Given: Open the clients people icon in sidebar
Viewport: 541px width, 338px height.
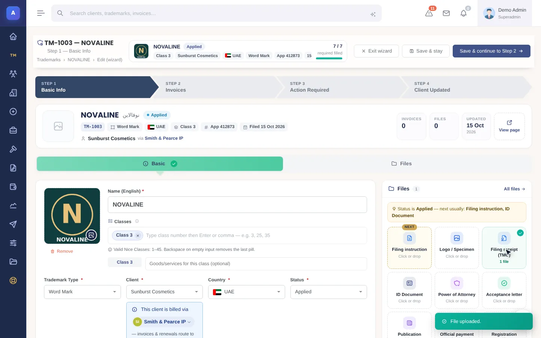Looking at the screenshot, I should (13, 74).
